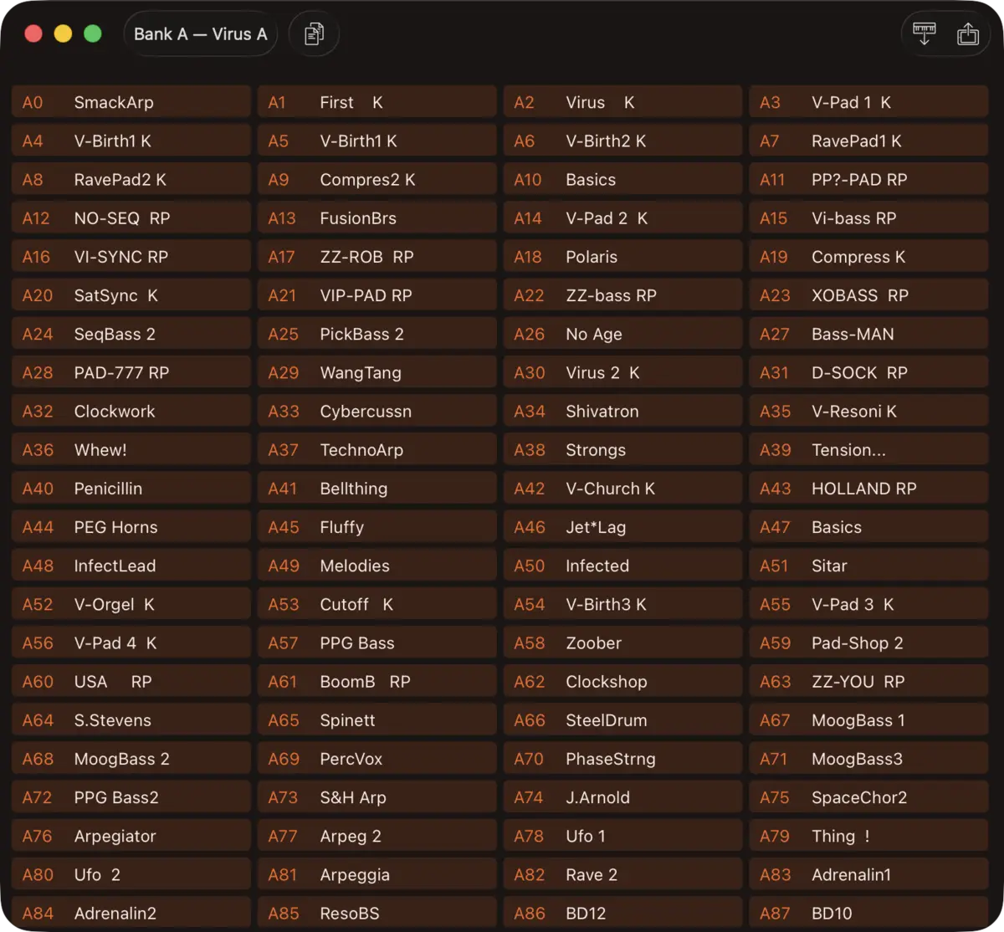Choose patch A39 Tension...
The height and width of the screenshot is (932, 1004).
point(869,450)
